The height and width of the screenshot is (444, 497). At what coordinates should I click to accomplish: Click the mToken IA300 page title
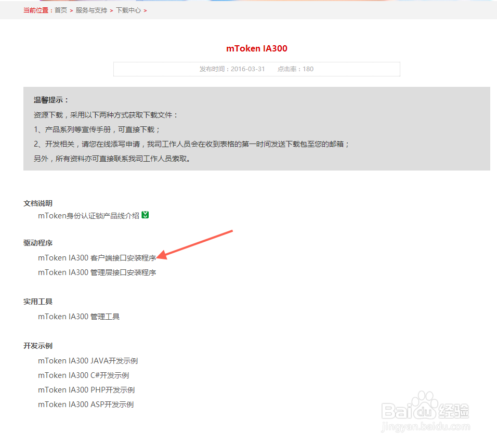pyautogui.click(x=257, y=48)
